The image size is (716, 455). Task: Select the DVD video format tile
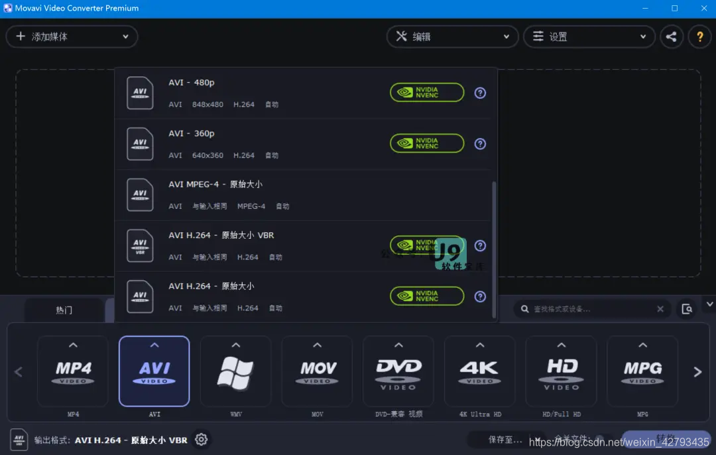click(398, 371)
